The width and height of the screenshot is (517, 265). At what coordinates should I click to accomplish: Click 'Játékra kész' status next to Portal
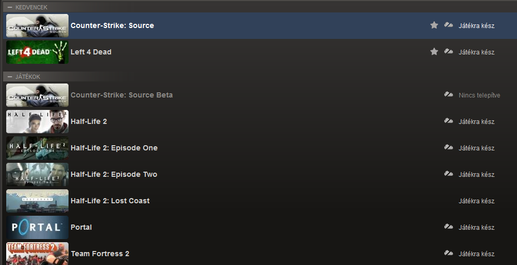477,227
